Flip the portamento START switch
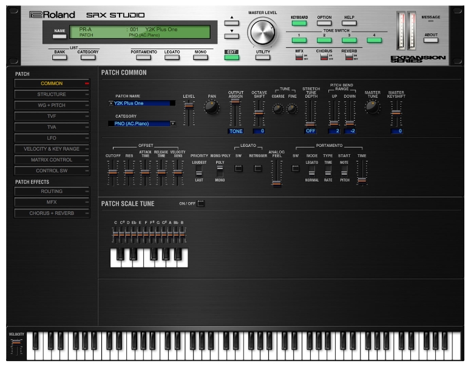The width and height of the screenshot is (468, 366). [x=344, y=171]
